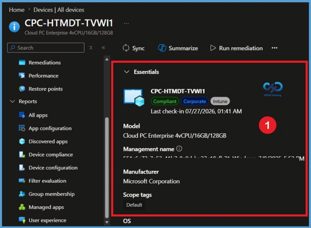Image resolution: width=311 pixels, height=228 pixels.
Task: Open more toolbar actions ellipsis
Action: (x=275, y=48)
